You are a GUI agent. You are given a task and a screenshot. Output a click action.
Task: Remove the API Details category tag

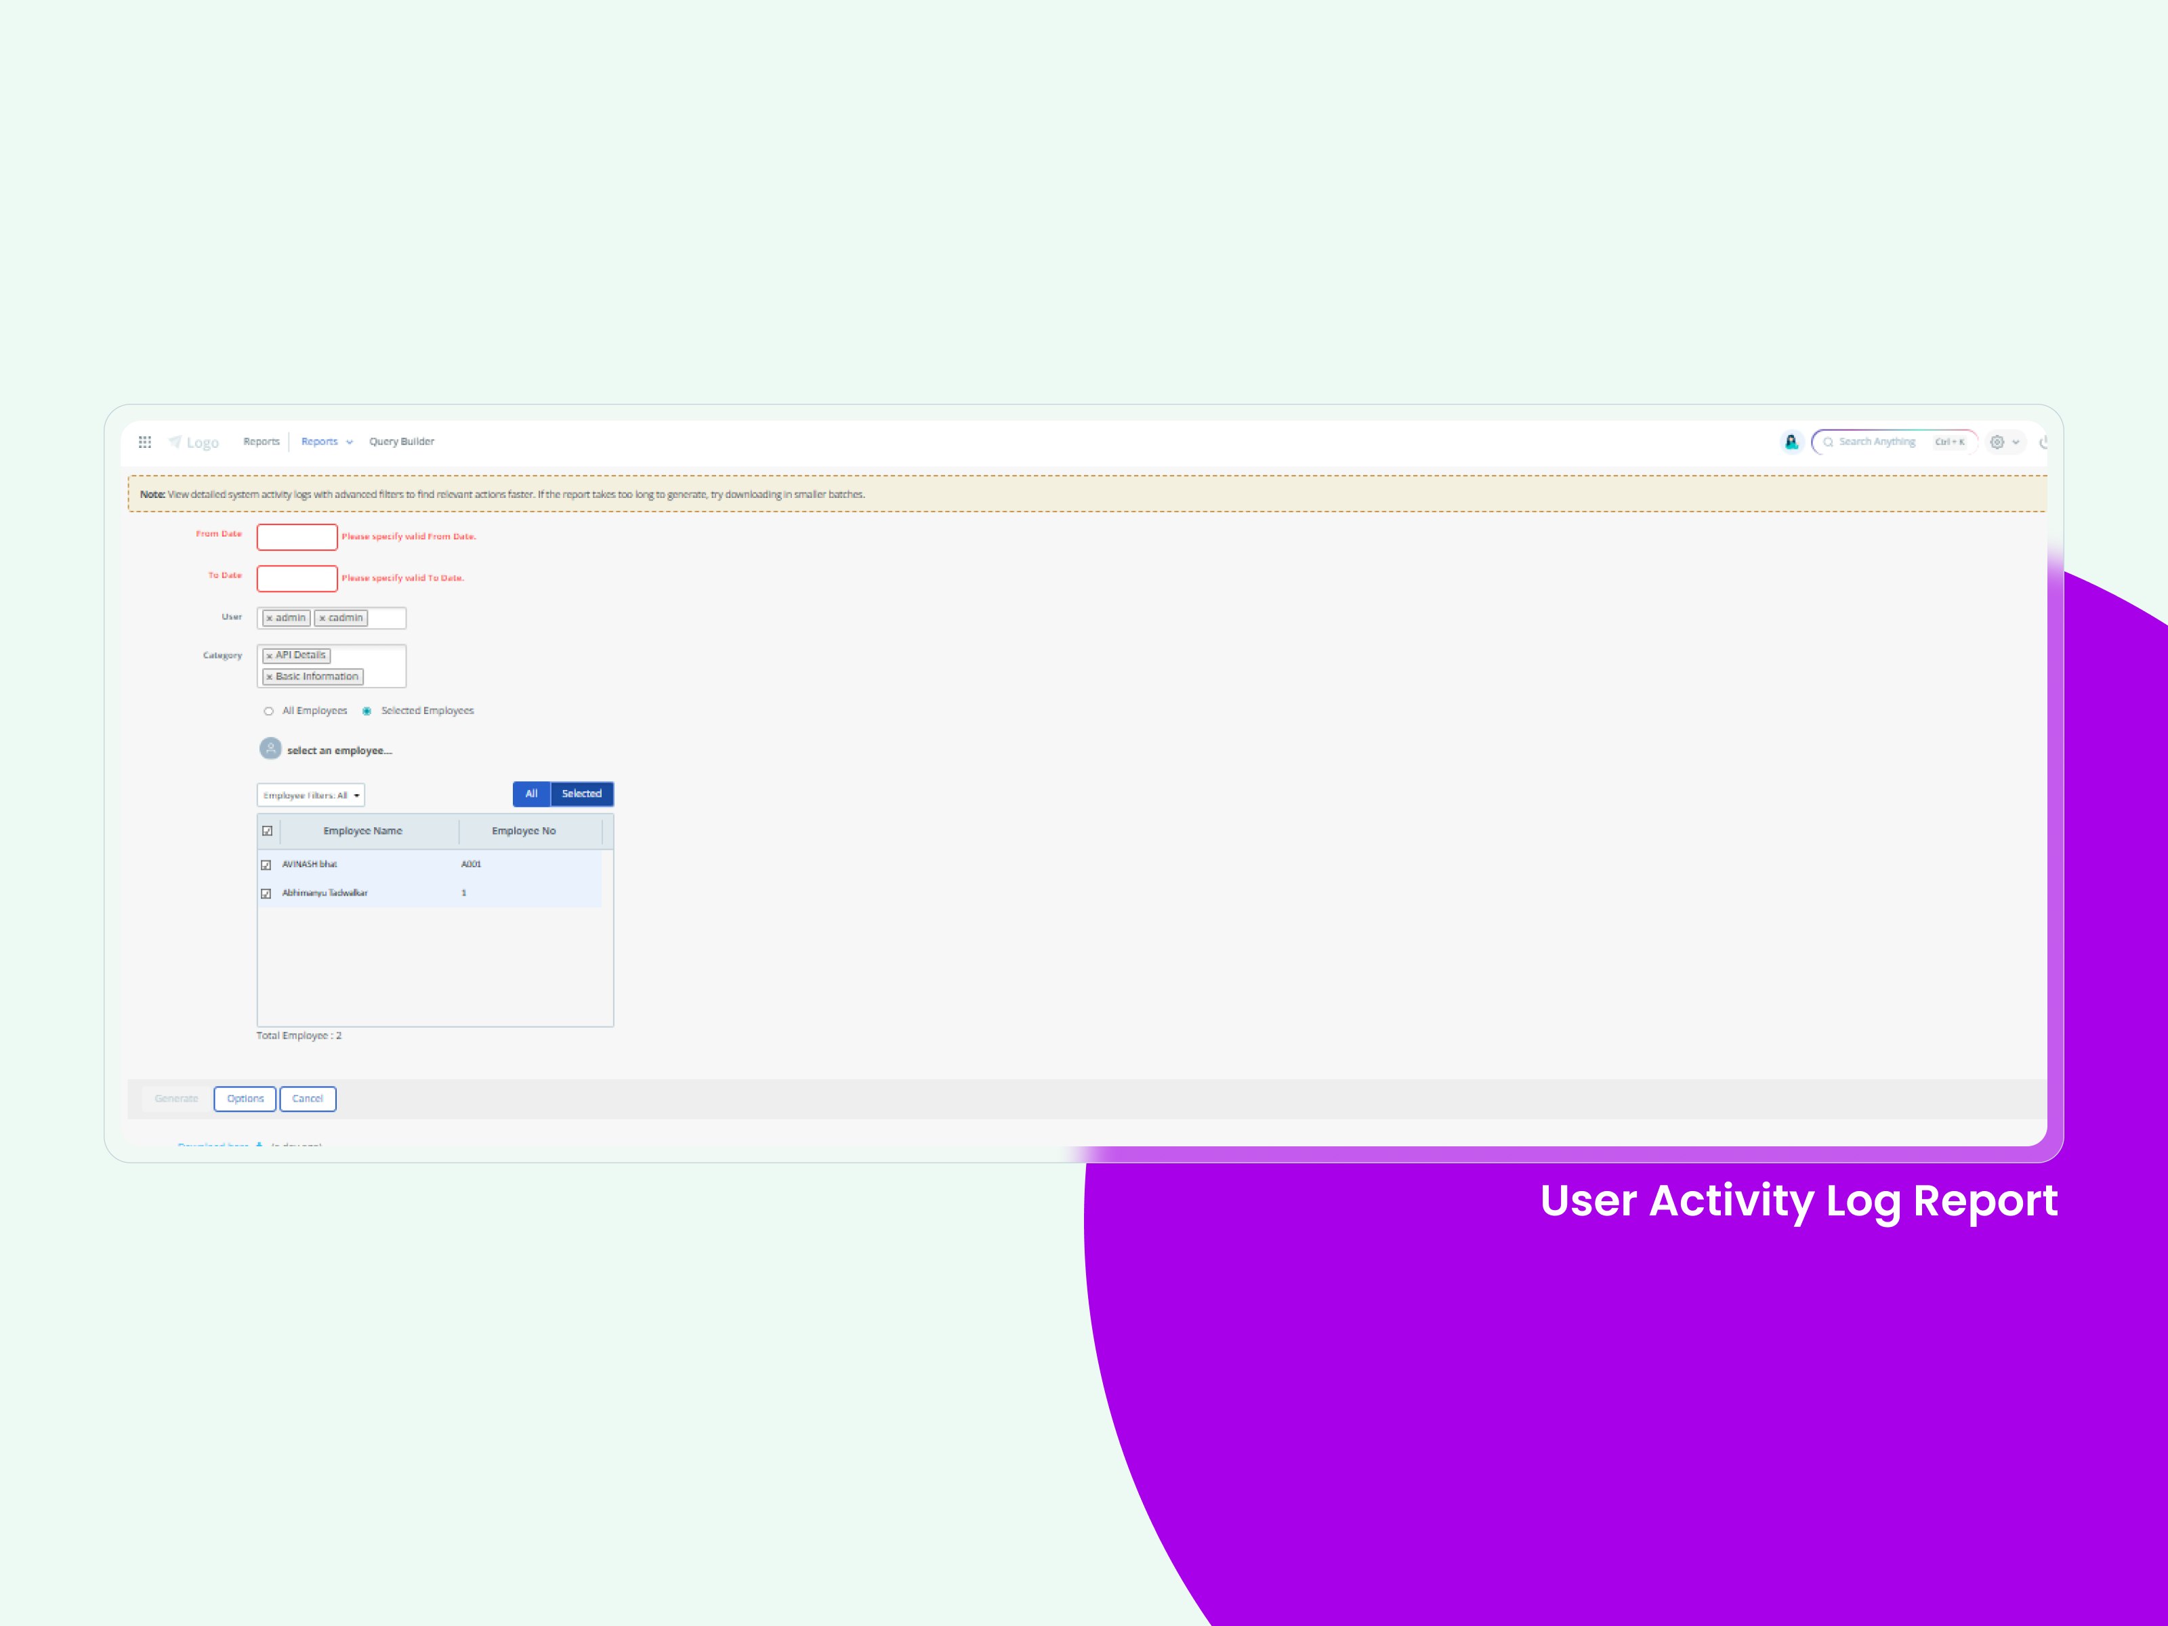click(x=270, y=656)
